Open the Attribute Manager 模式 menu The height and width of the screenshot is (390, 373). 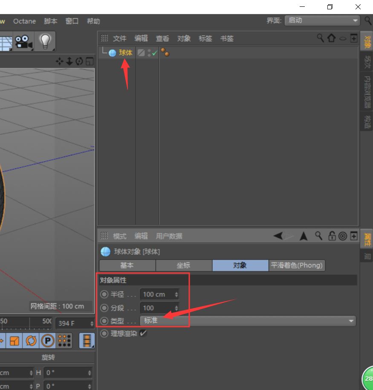click(x=120, y=236)
